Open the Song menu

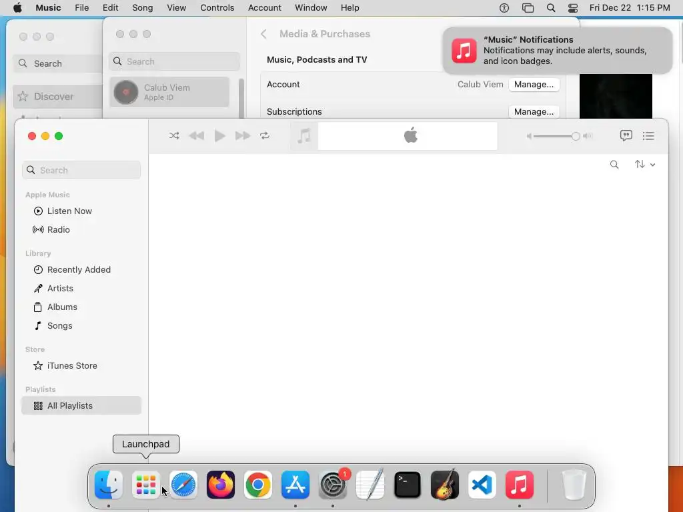(143, 8)
